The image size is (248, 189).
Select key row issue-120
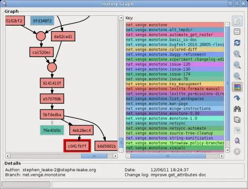tap(175, 64)
